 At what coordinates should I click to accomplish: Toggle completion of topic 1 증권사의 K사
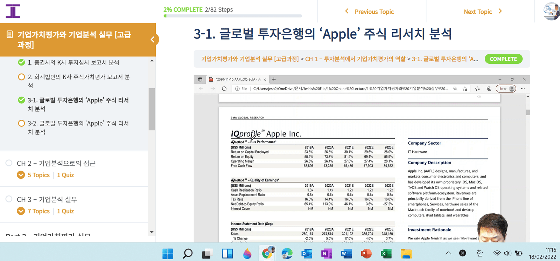point(21,62)
